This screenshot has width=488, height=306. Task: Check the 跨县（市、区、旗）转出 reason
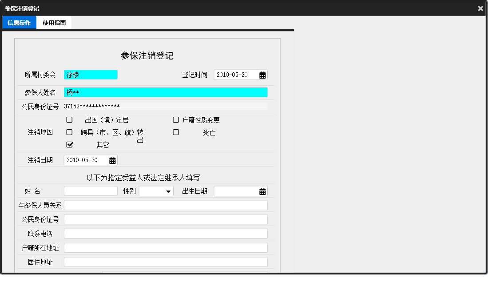click(x=69, y=132)
